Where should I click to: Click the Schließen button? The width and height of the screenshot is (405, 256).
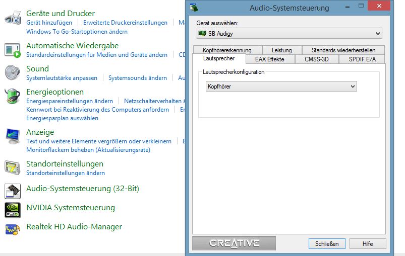pyautogui.click(x=327, y=243)
